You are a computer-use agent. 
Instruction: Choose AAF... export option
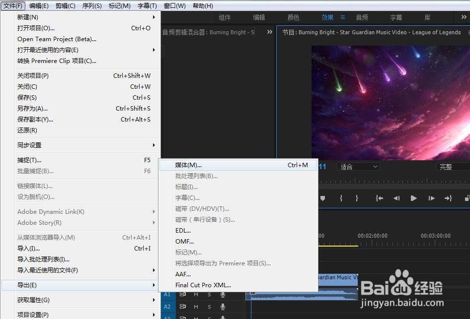(x=238, y=274)
